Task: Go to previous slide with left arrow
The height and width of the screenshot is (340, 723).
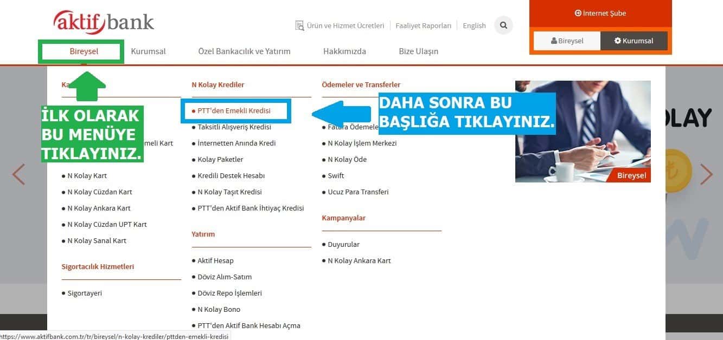Action: (19, 174)
